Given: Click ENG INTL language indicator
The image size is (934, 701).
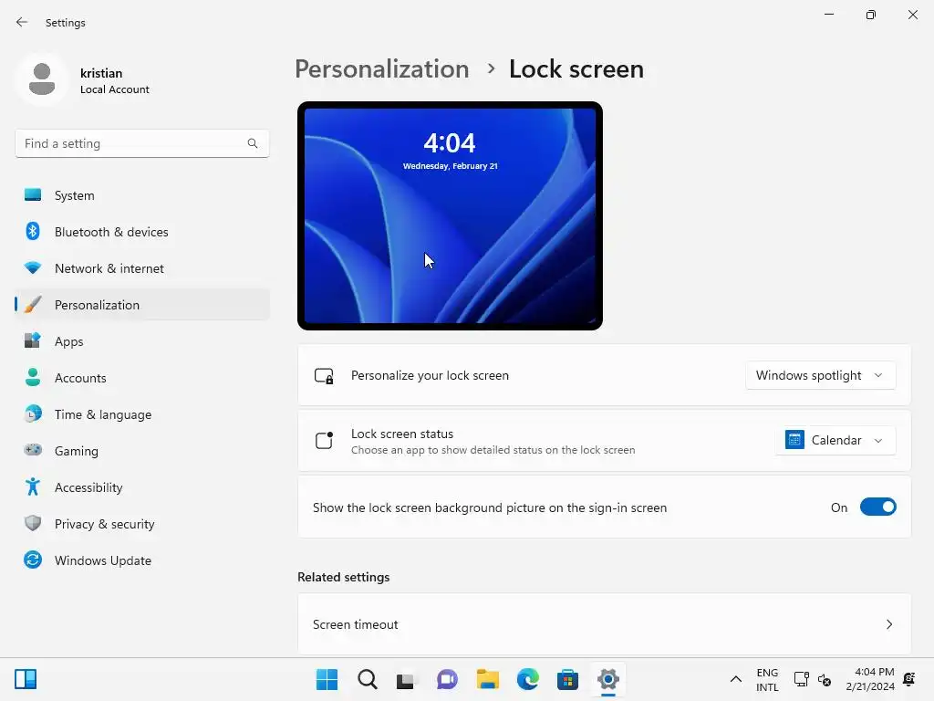Looking at the screenshot, I should pos(767,679).
